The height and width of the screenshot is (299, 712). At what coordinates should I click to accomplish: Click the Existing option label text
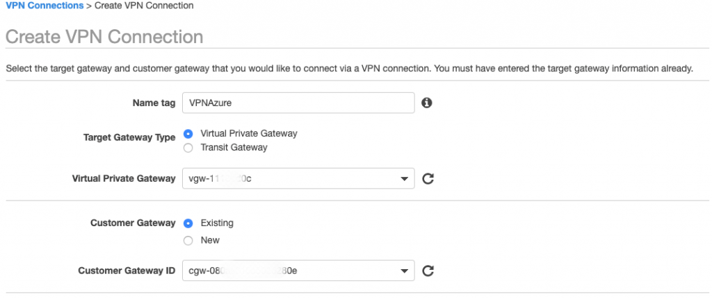[217, 223]
